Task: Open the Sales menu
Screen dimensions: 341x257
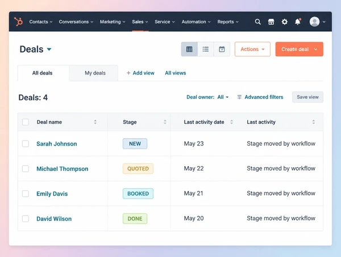Action: click(x=140, y=22)
